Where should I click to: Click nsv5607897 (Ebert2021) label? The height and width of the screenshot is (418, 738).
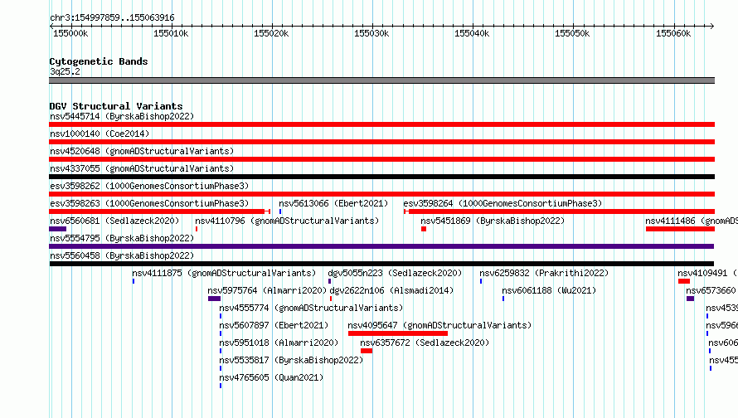tap(274, 325)
